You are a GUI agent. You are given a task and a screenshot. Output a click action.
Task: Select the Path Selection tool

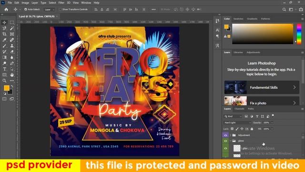(12, 69)
